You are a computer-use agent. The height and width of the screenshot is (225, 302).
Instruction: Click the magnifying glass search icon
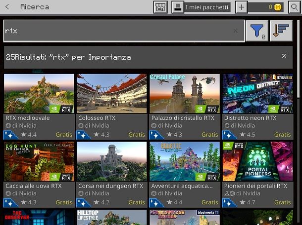[294, 7]
